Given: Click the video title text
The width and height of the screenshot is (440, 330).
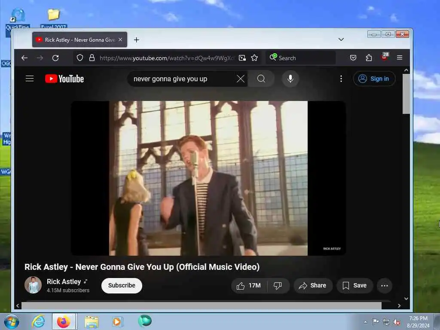Looking at the screenshot, I should pos(142,267).
